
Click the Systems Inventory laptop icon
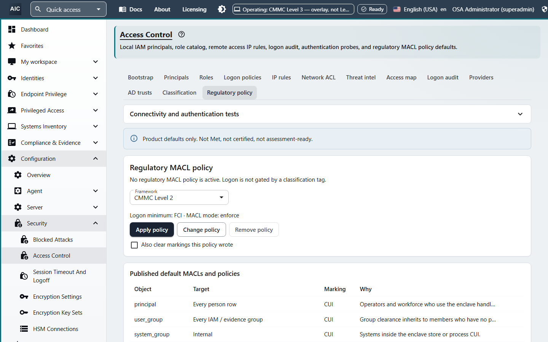[12, 126]
